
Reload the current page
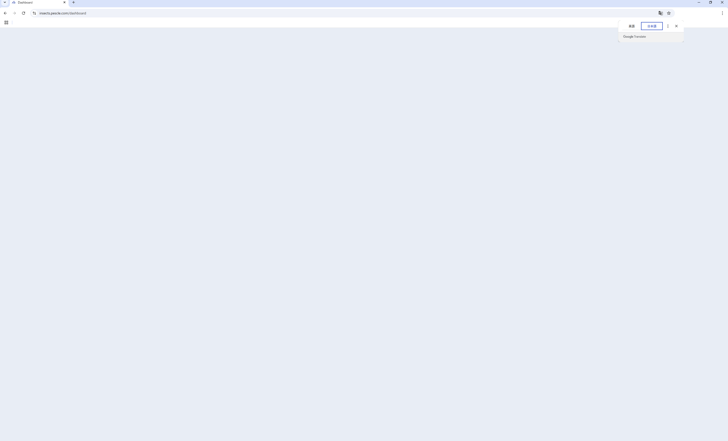tap(23, 13)
